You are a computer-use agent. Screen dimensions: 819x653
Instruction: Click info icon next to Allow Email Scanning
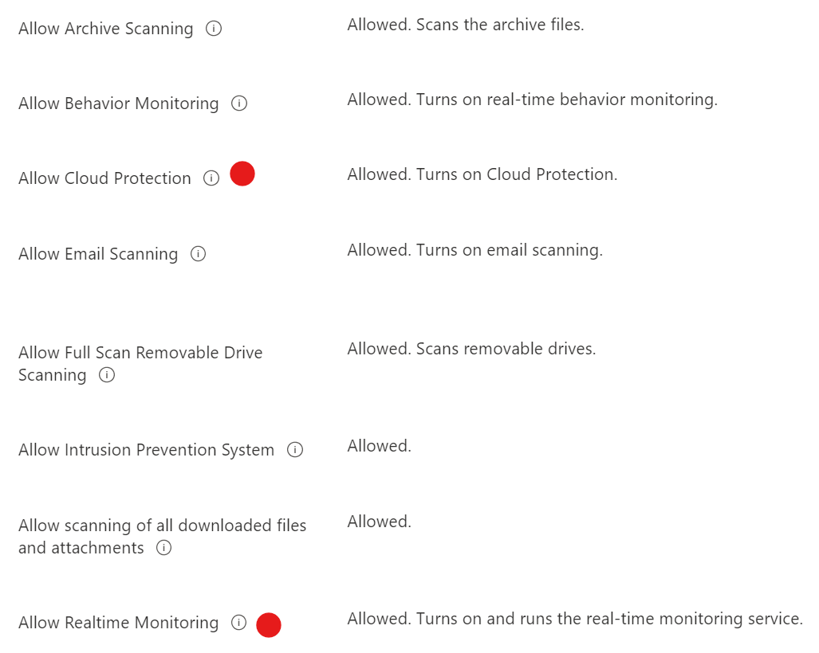pos(199,254)
